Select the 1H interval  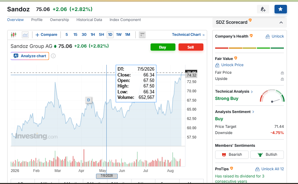93,35
